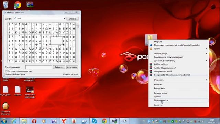Click the Выбрать button
Image resolution: width=220 pixels, height=124 pixels.
click(x=59, y=67)
